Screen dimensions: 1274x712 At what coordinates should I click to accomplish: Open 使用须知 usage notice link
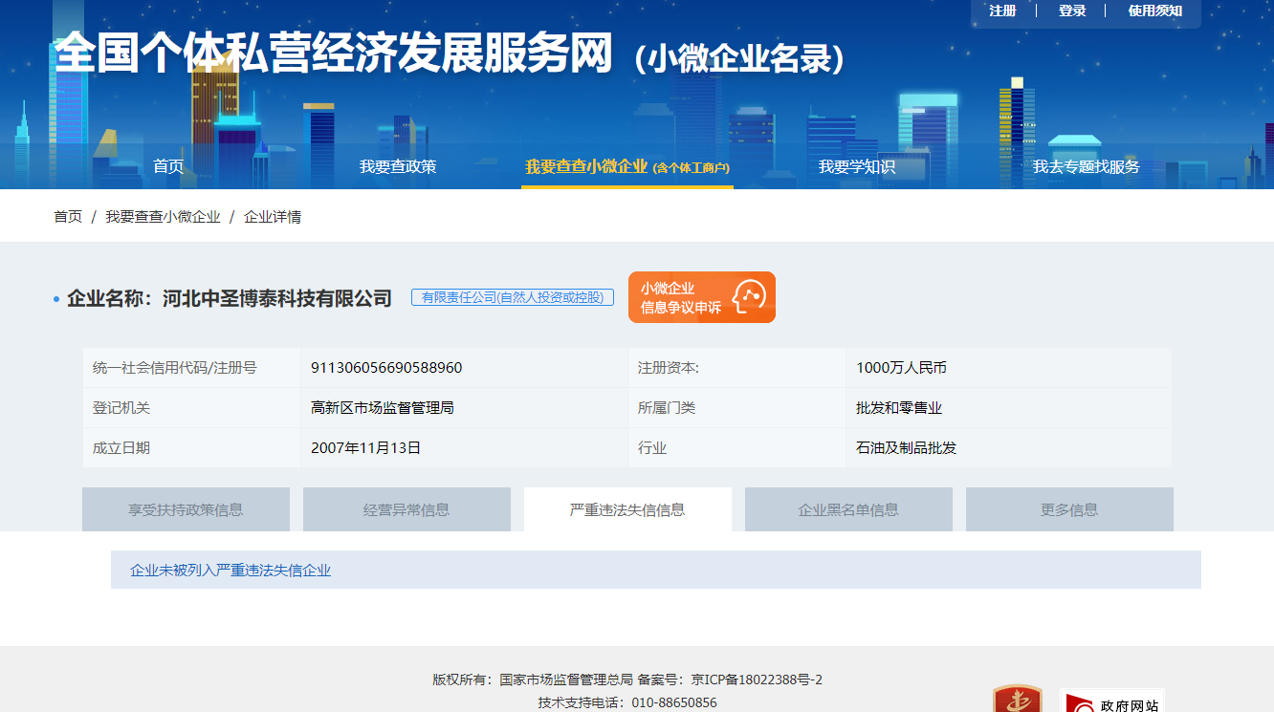click(x=1154, y=11)
